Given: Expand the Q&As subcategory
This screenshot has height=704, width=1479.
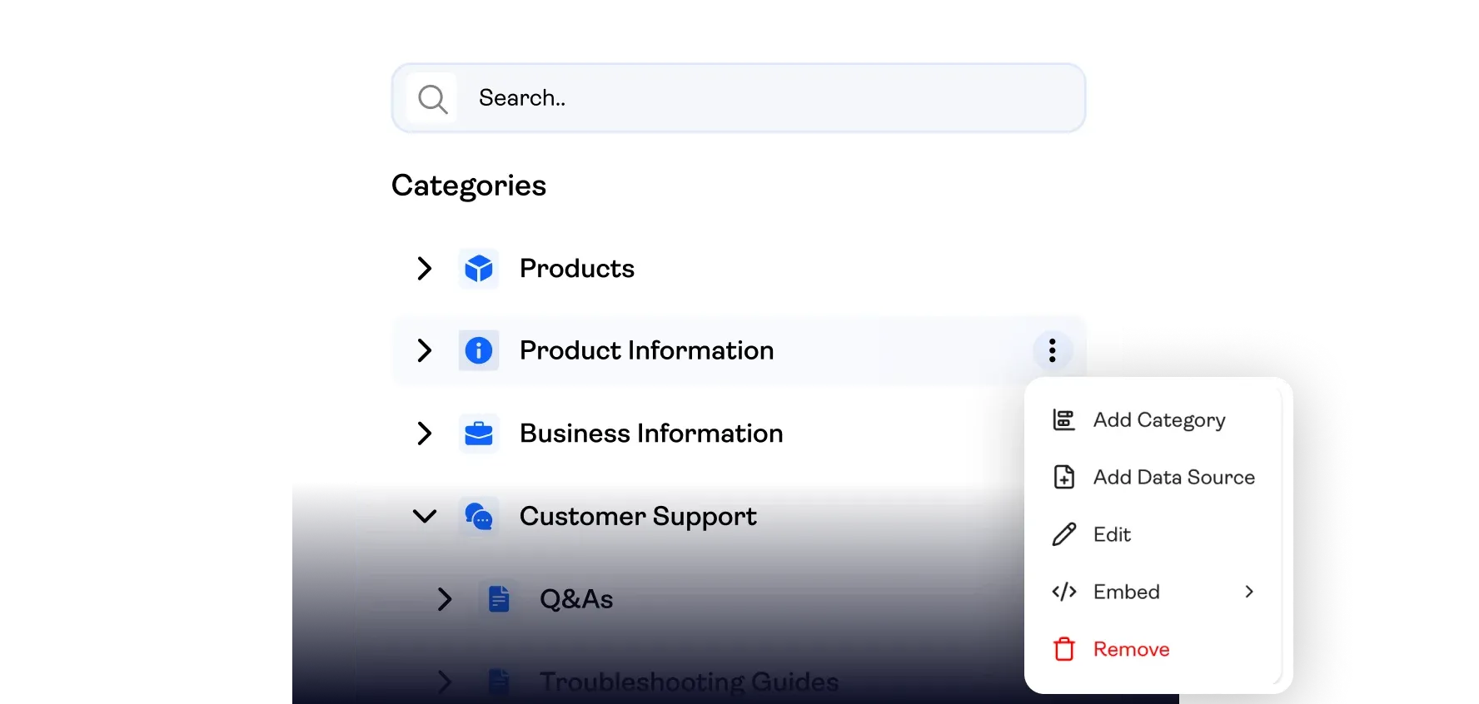Looking at the screenshot, I should [x=445, y=599].
